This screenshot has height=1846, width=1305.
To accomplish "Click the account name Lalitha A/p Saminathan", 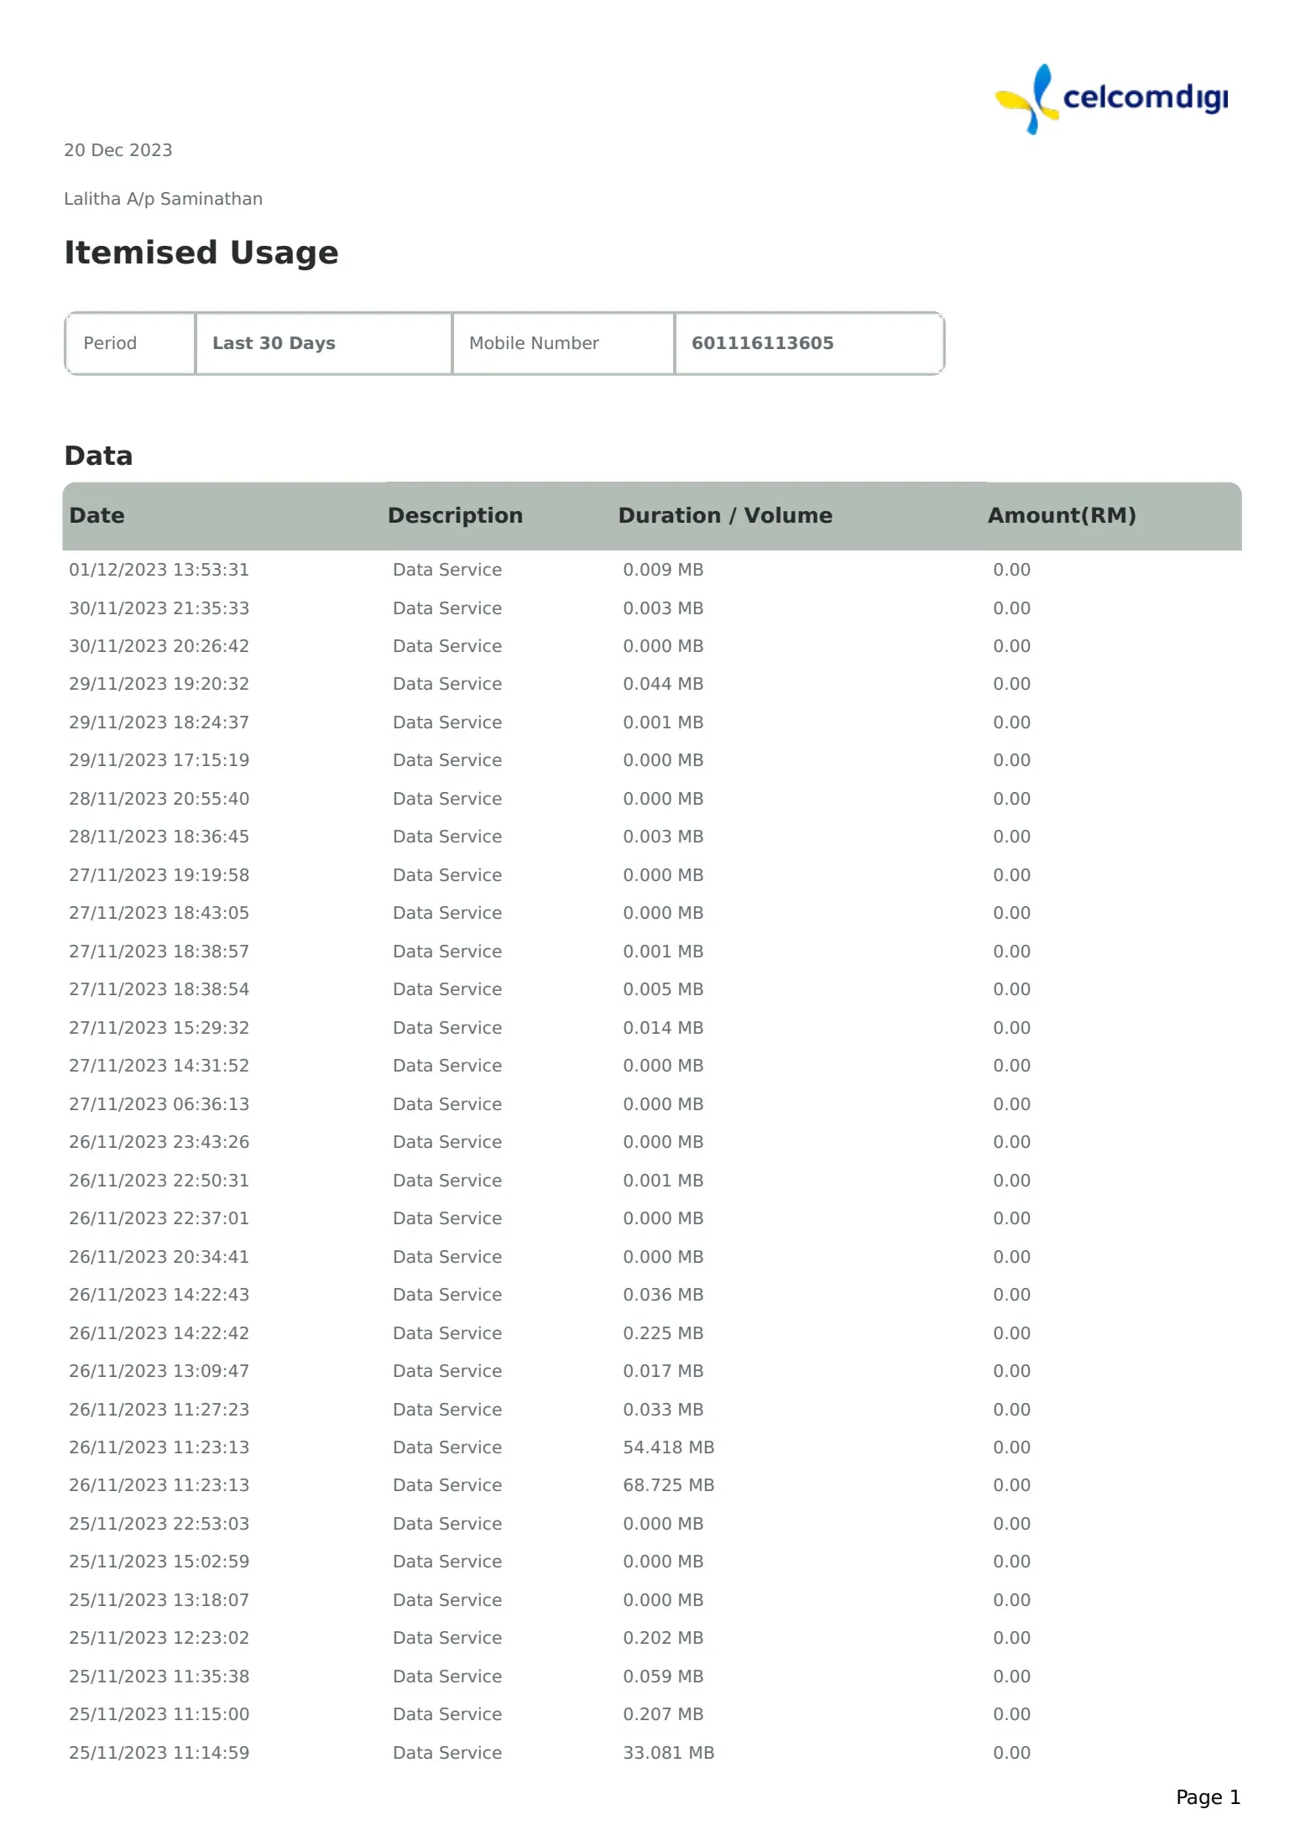I will point(164,199).
